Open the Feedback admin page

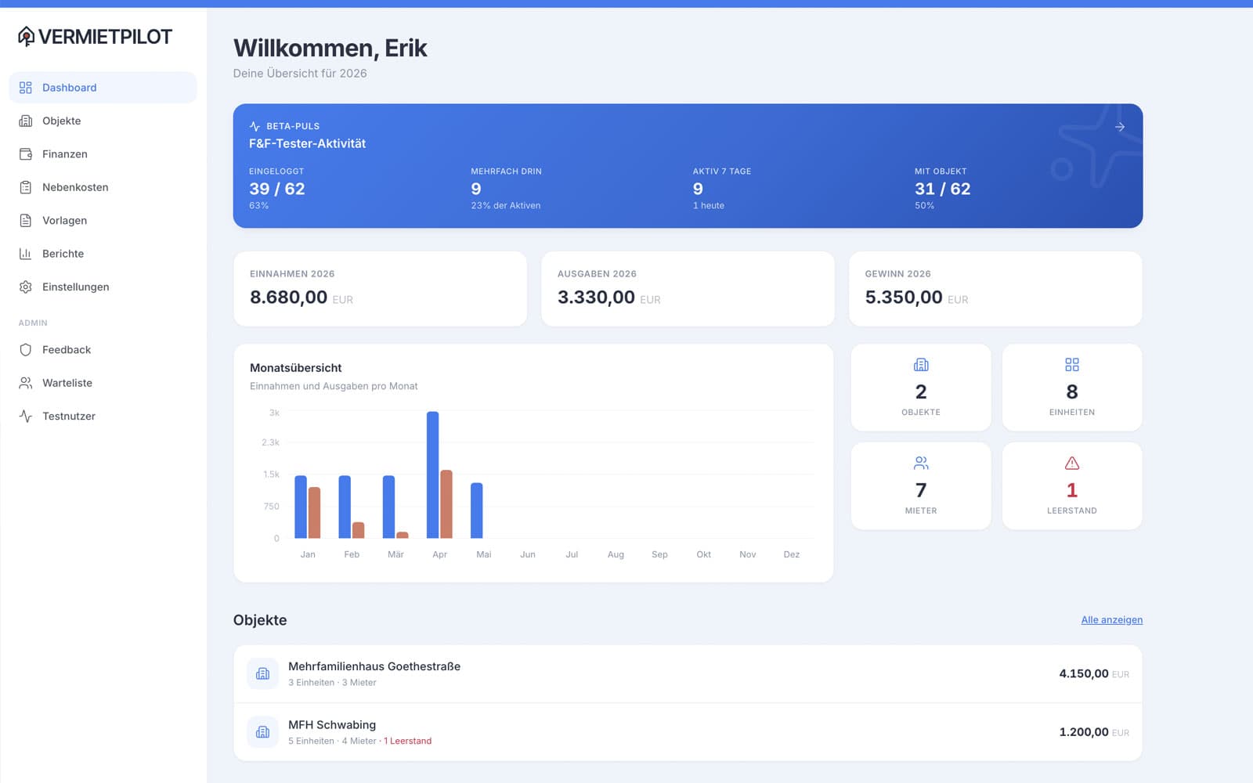[103, 350]
